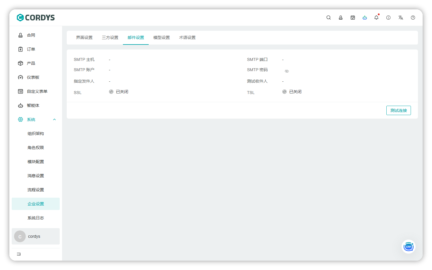The image size is (432, 270).
Task: Collapse the 系统 menu chevron
Action: tap(54, 119)
